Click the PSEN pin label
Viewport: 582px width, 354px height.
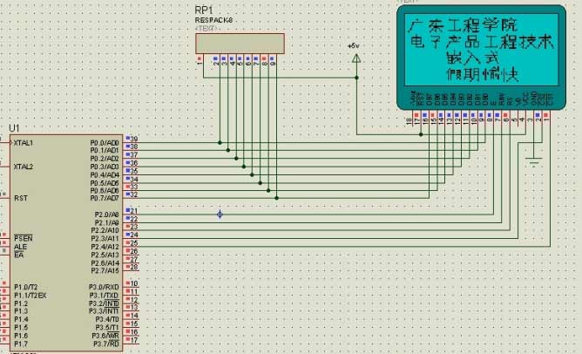tap(24, 239)
